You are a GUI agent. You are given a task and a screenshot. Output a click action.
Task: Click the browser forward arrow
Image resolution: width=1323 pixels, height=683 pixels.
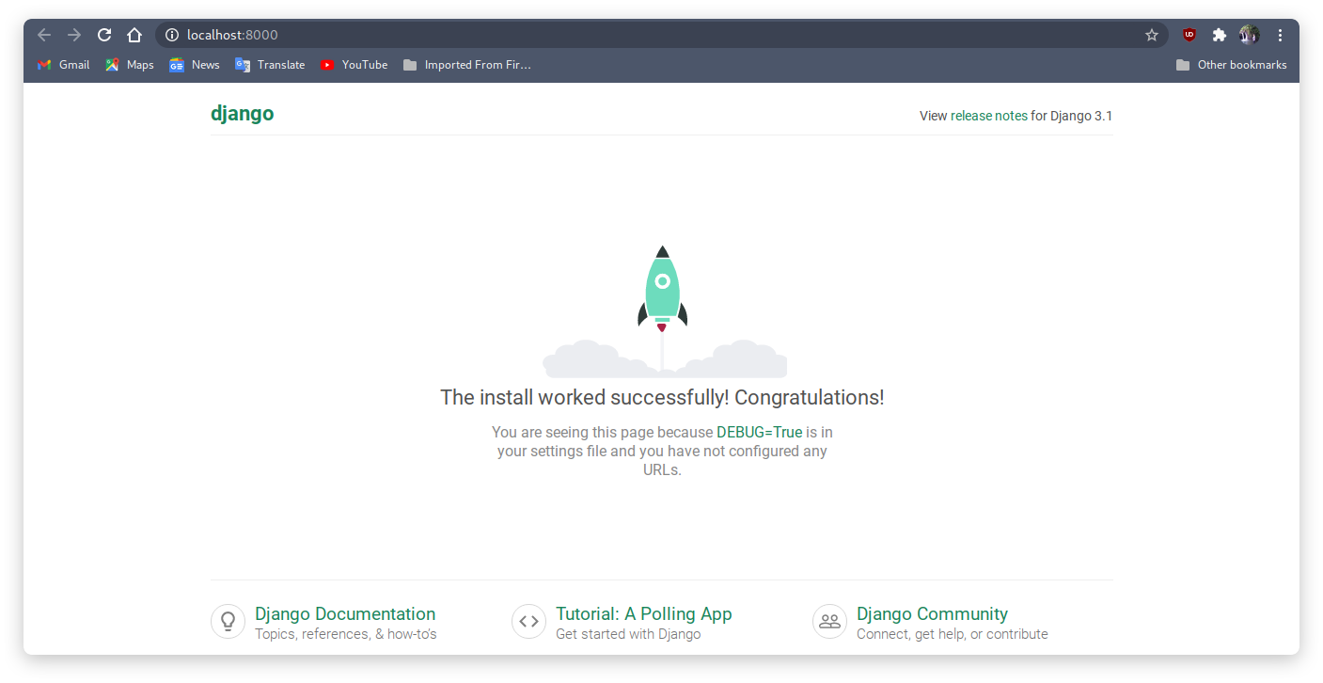74,35
